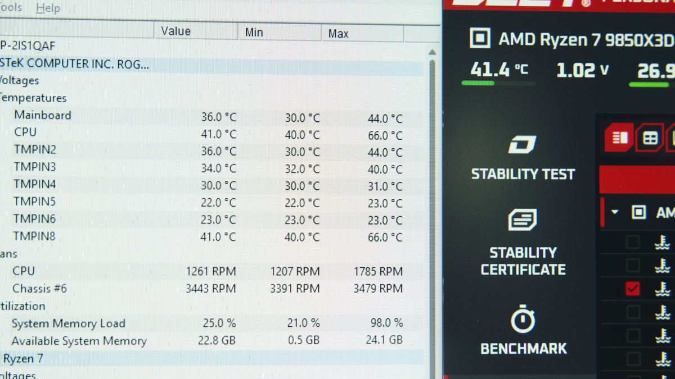Open the partially visible Tools menu
The image size is (675, 379).
click(11, 7)
